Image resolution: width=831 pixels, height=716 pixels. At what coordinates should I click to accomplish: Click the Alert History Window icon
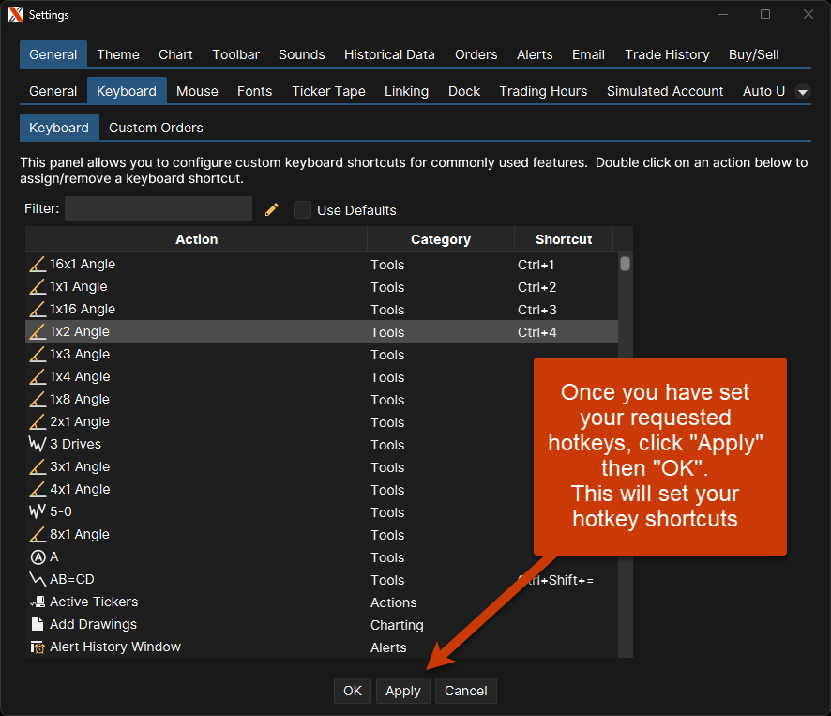tap(38, 647)
